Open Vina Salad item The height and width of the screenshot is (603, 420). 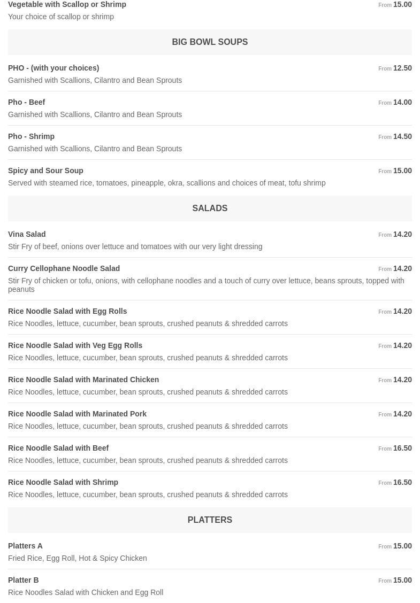(27, 234)
